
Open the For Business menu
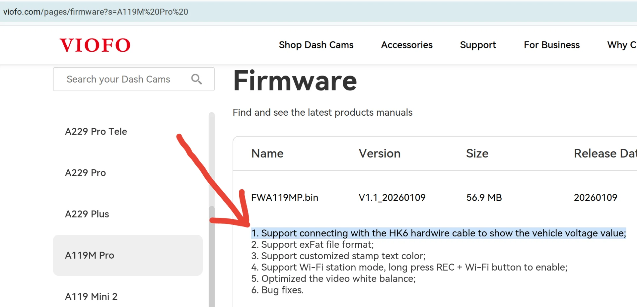[x=552, y=45]
